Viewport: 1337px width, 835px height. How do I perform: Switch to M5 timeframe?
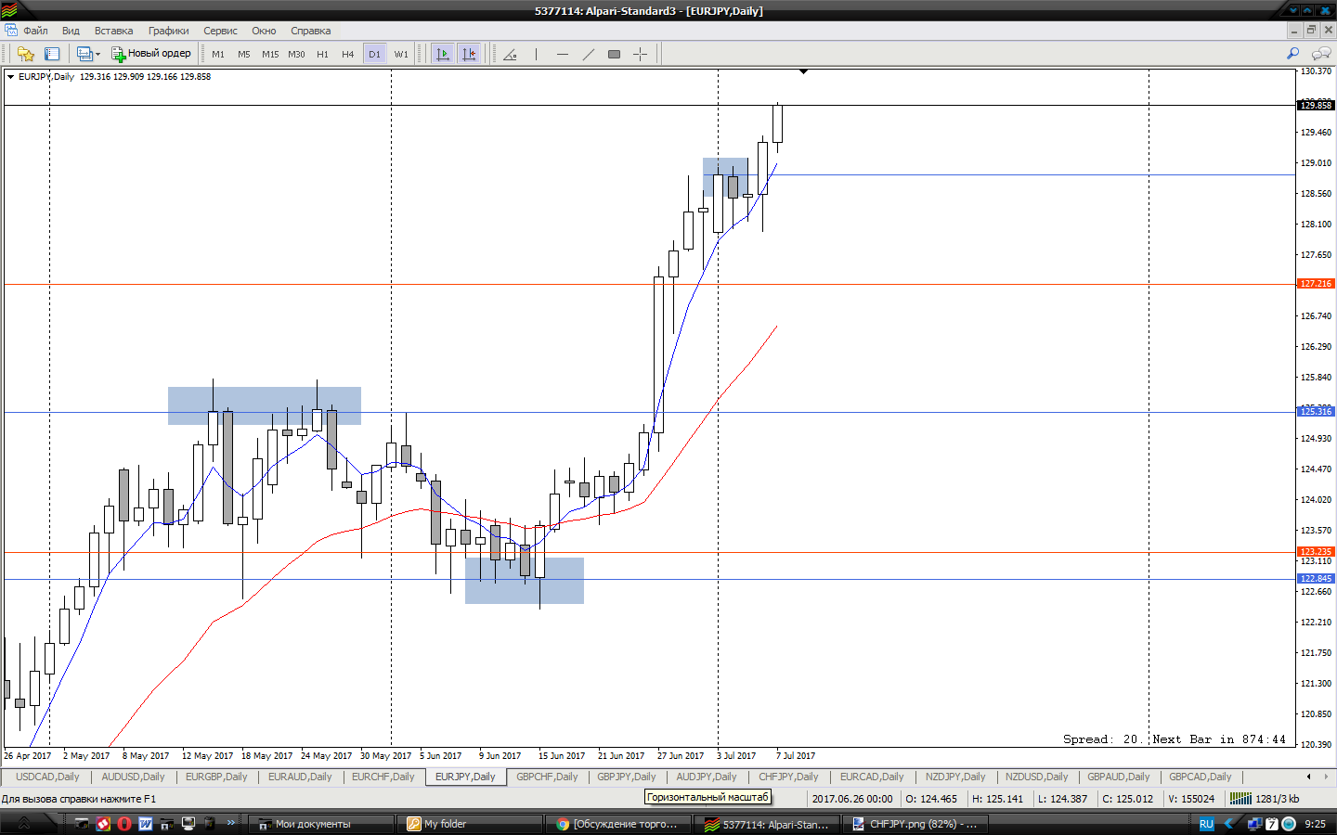click(244, 54)
